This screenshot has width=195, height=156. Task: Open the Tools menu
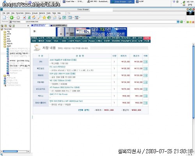coord(48,13)
